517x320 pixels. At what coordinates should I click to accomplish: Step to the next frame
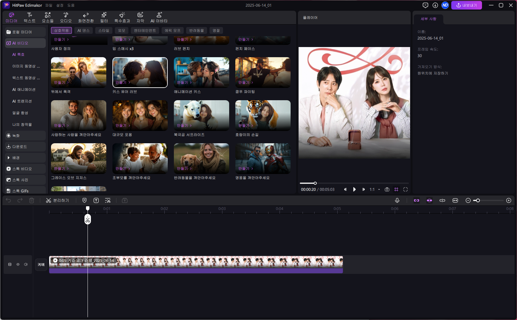click(x=364, y=189)
